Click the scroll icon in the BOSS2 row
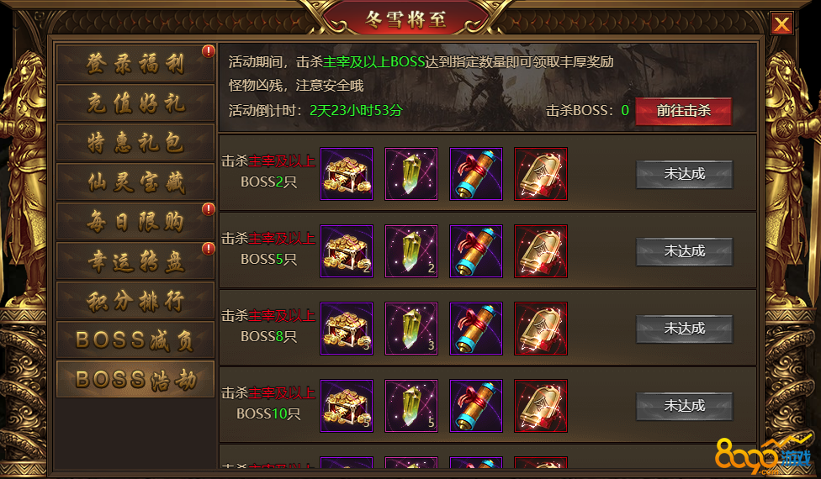The height and width of the screenshot is (479, 821). (476, 174)
